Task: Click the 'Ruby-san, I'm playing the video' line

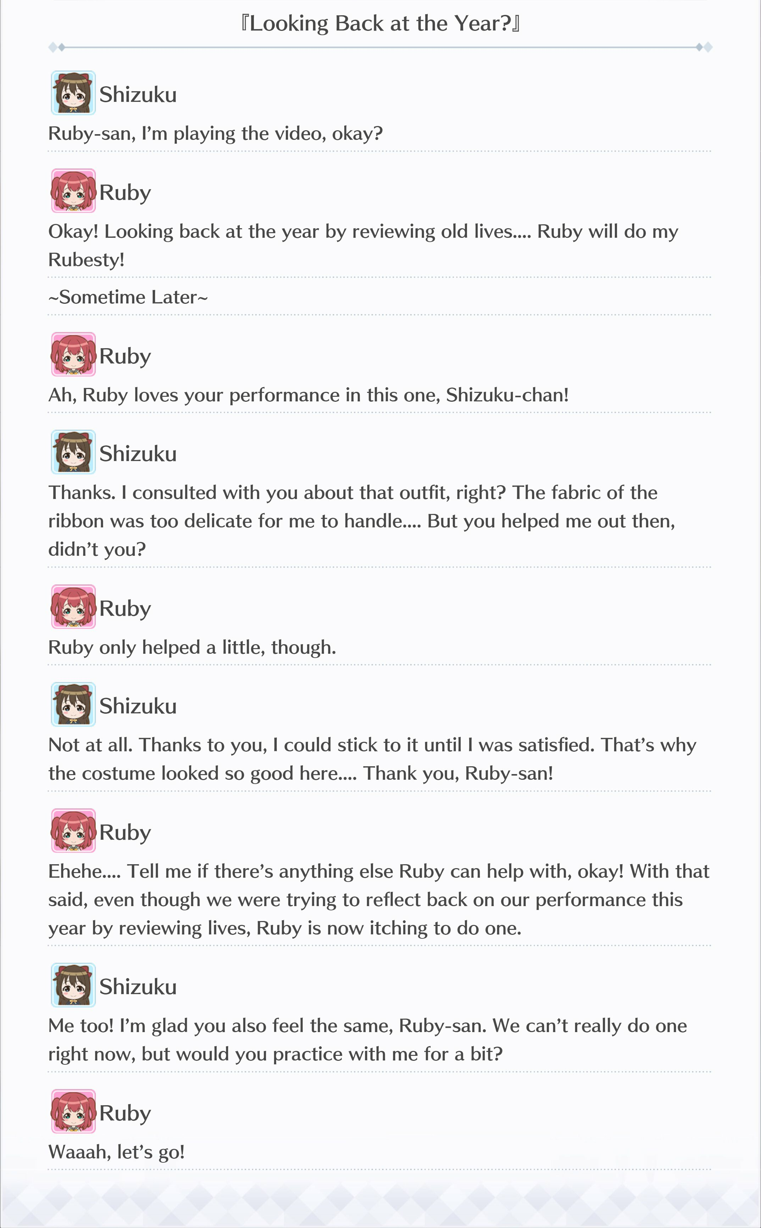Action: 215,134
